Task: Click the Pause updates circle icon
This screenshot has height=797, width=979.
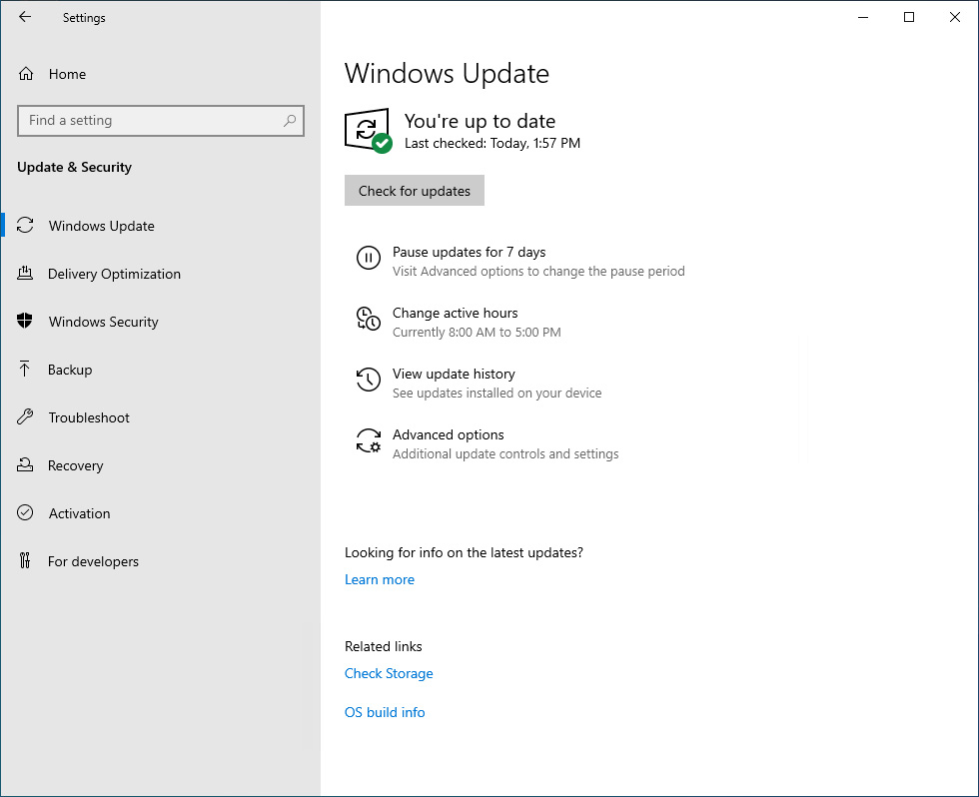Action: (x=368, y=259)
